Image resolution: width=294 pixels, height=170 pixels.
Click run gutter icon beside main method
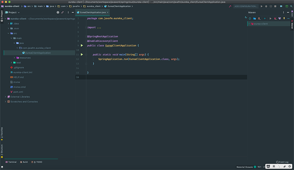click(x=82, y=54)
